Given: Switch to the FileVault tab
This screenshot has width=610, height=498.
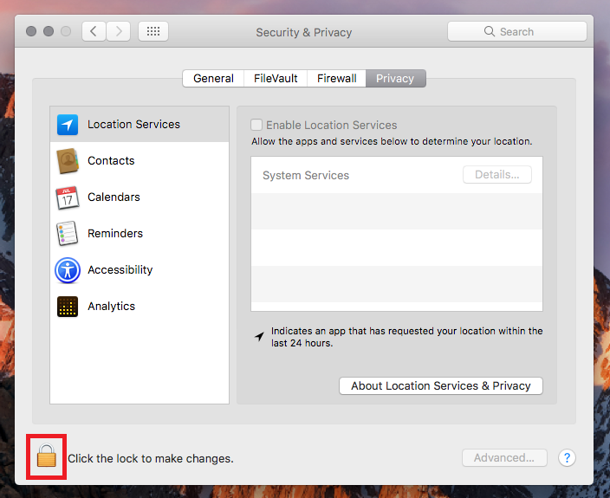Looking at the screenshot, I should 276,79.
